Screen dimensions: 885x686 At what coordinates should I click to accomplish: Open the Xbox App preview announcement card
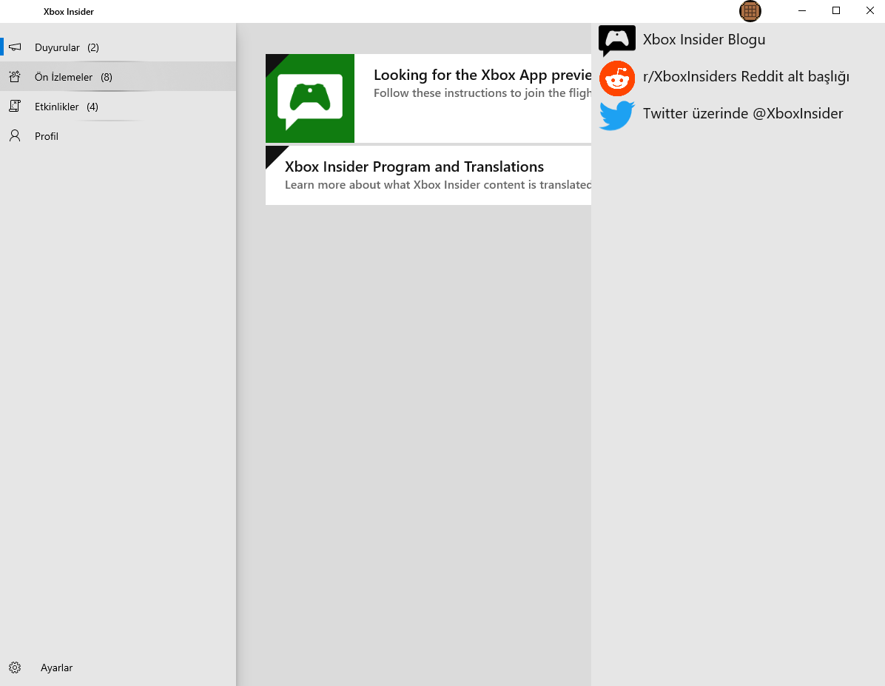point(428,98)
